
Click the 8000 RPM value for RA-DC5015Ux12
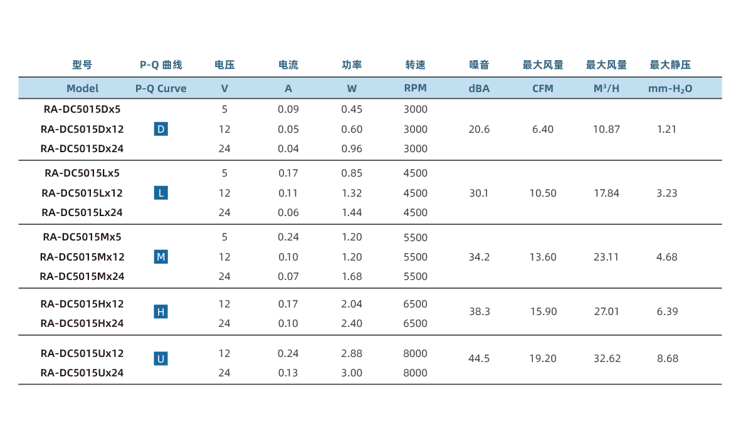tap(415, 353)
